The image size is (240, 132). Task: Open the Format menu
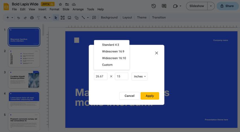tap(54, 9)
